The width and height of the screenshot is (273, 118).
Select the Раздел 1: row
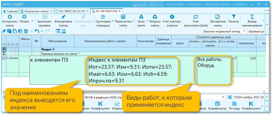click(x=134, y=49)
